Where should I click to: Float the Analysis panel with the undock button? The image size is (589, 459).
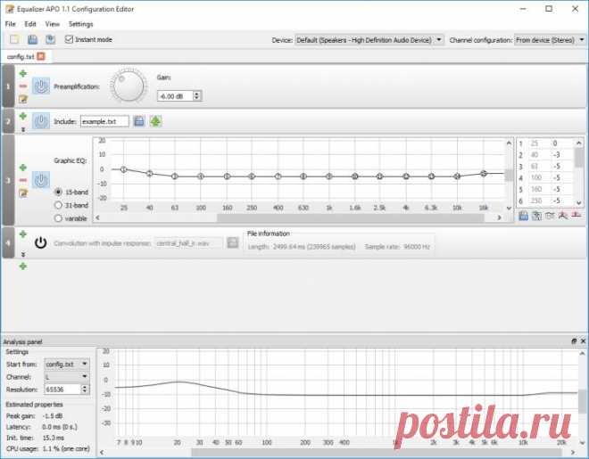point(574,340)
